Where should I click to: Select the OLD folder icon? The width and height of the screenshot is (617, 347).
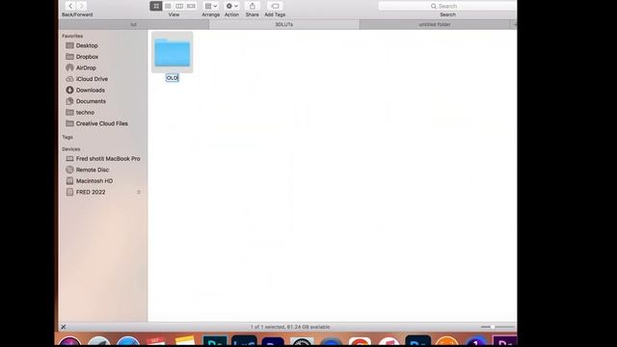pos(173,52)
